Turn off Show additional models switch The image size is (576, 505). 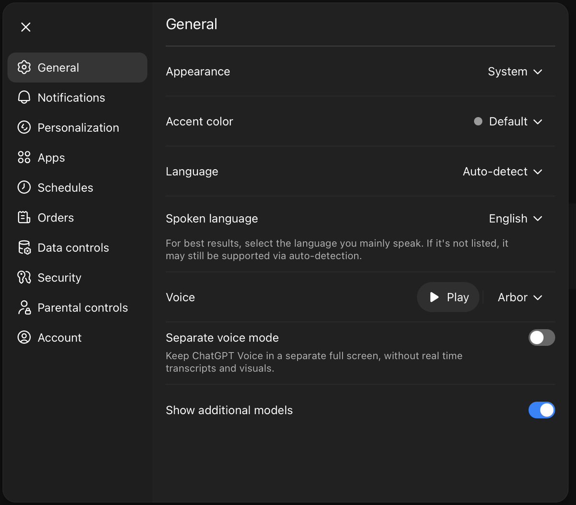point(541,410)
